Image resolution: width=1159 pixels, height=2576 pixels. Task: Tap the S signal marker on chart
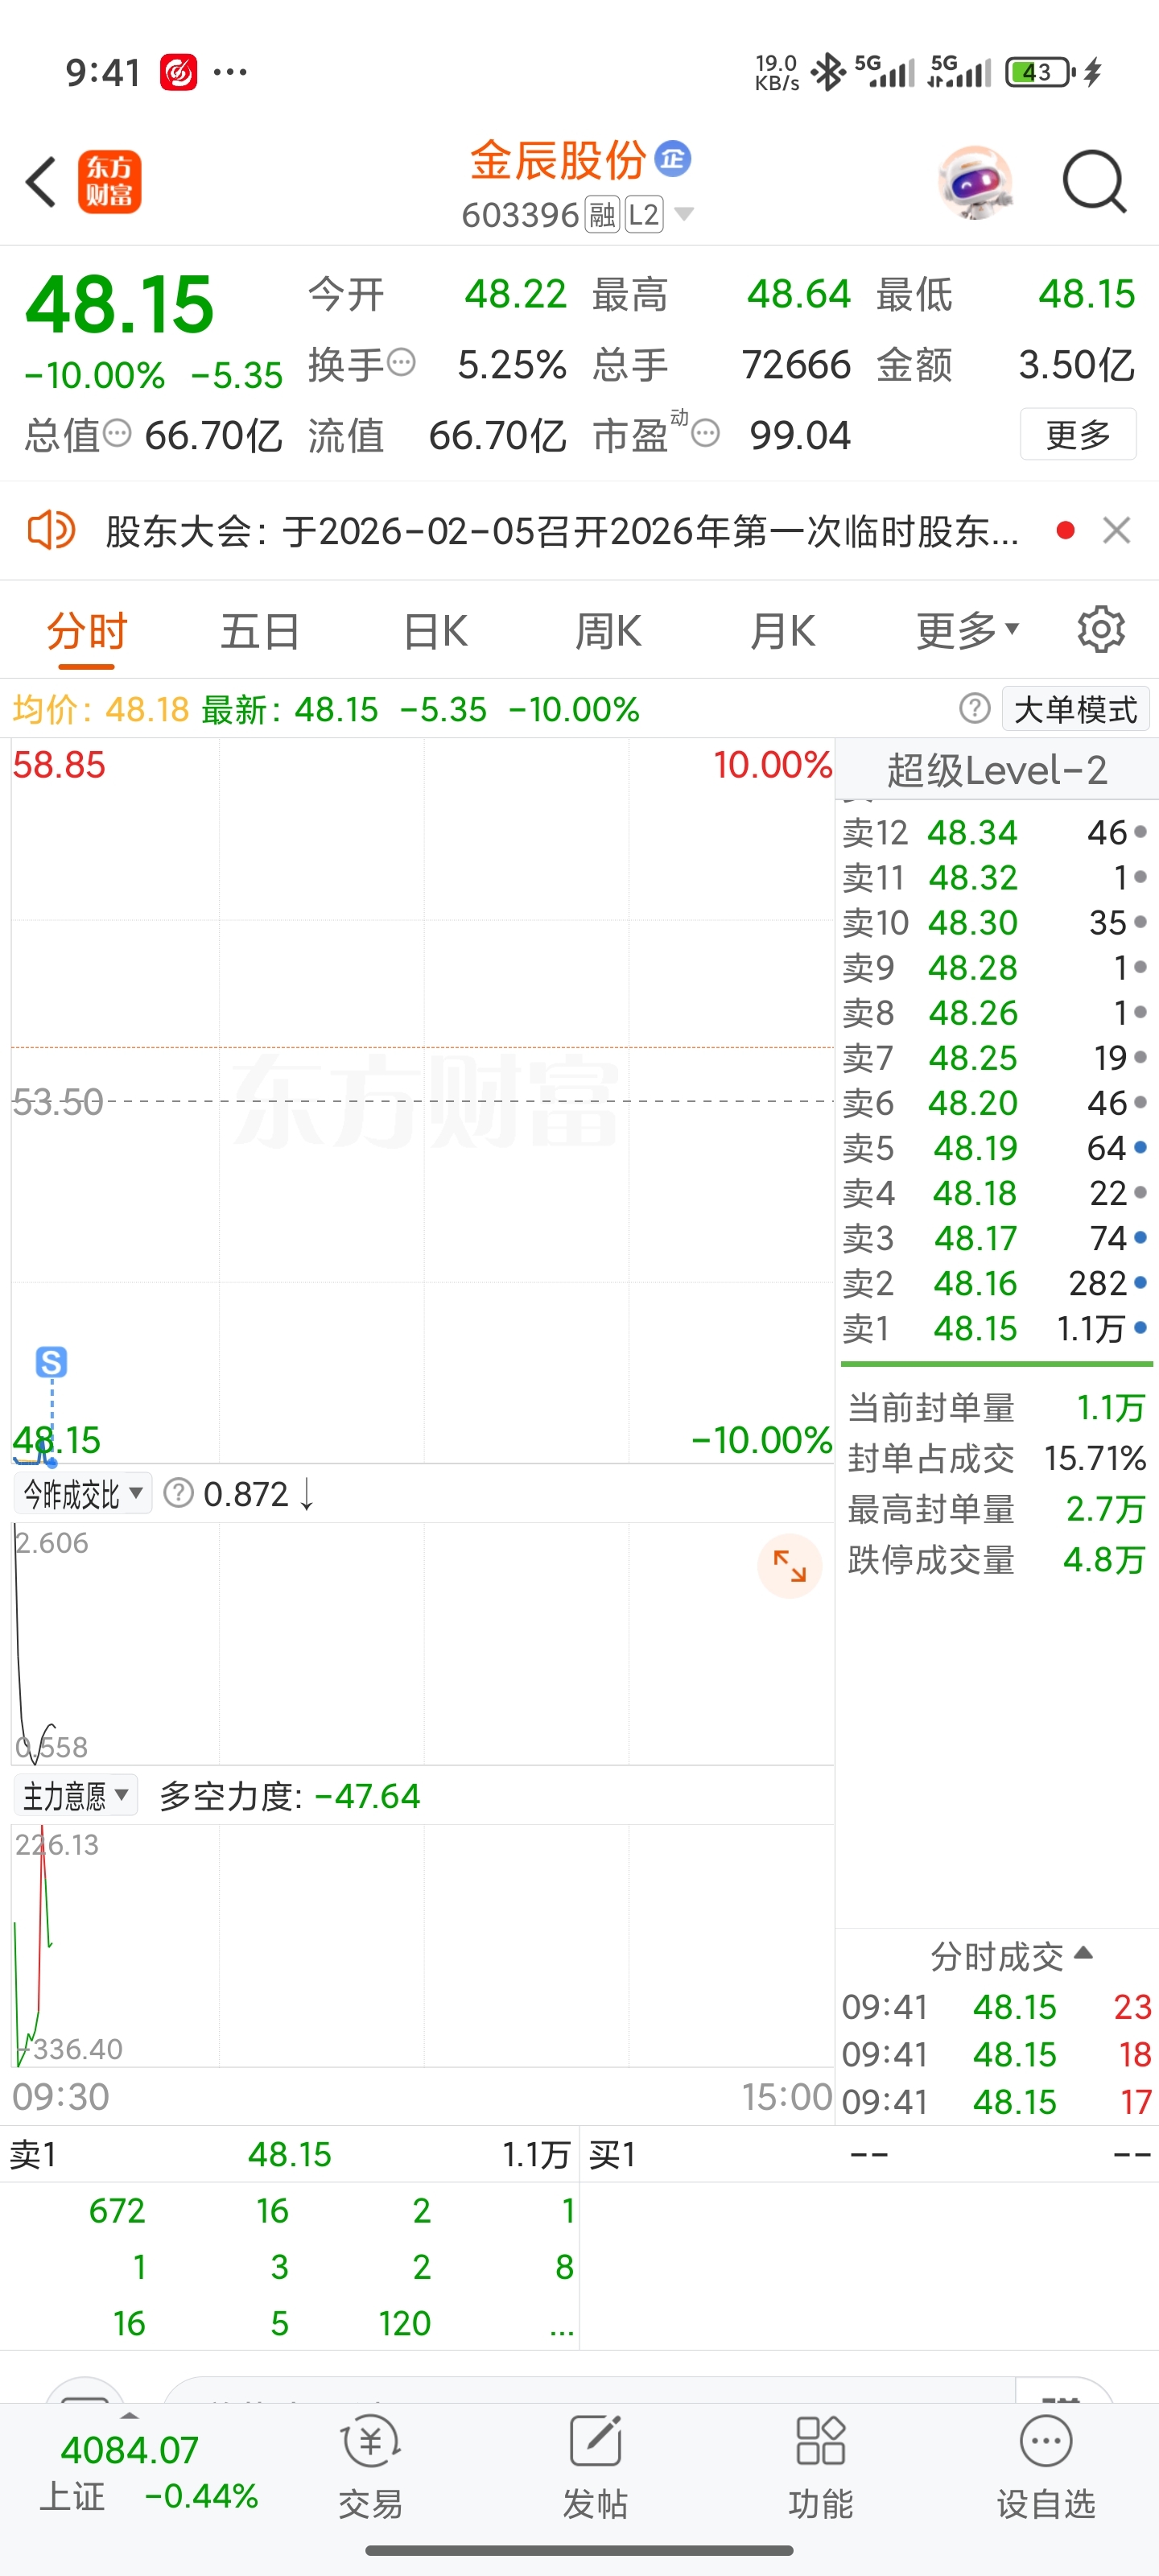click(51, 1362)
